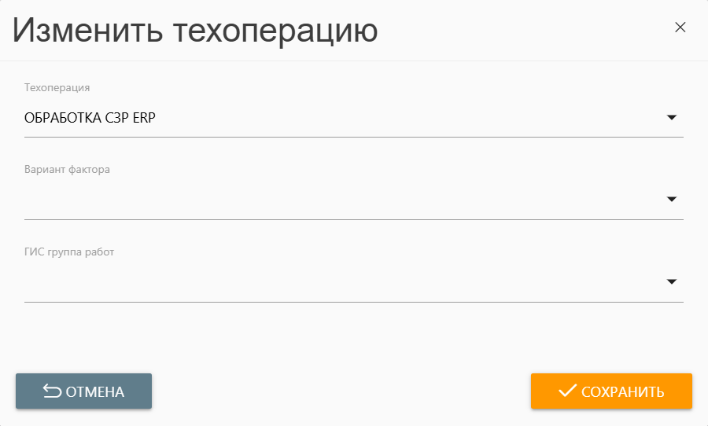Click the underline beneath Вариант фактора field
Image resolution: width=708 pixels, height=426 pixels.
354,219
